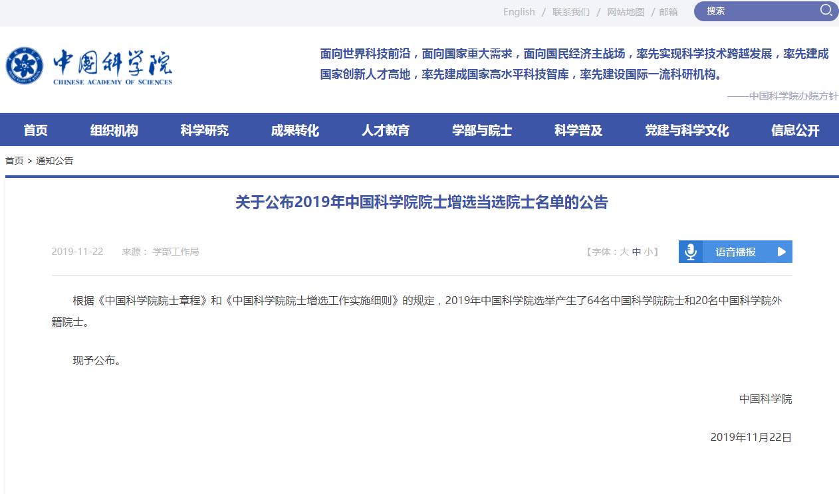The image size is (839, 494).
Task: Open the 学部与院士 menu item
Action: pyautogui.click(x=482, y=130)
